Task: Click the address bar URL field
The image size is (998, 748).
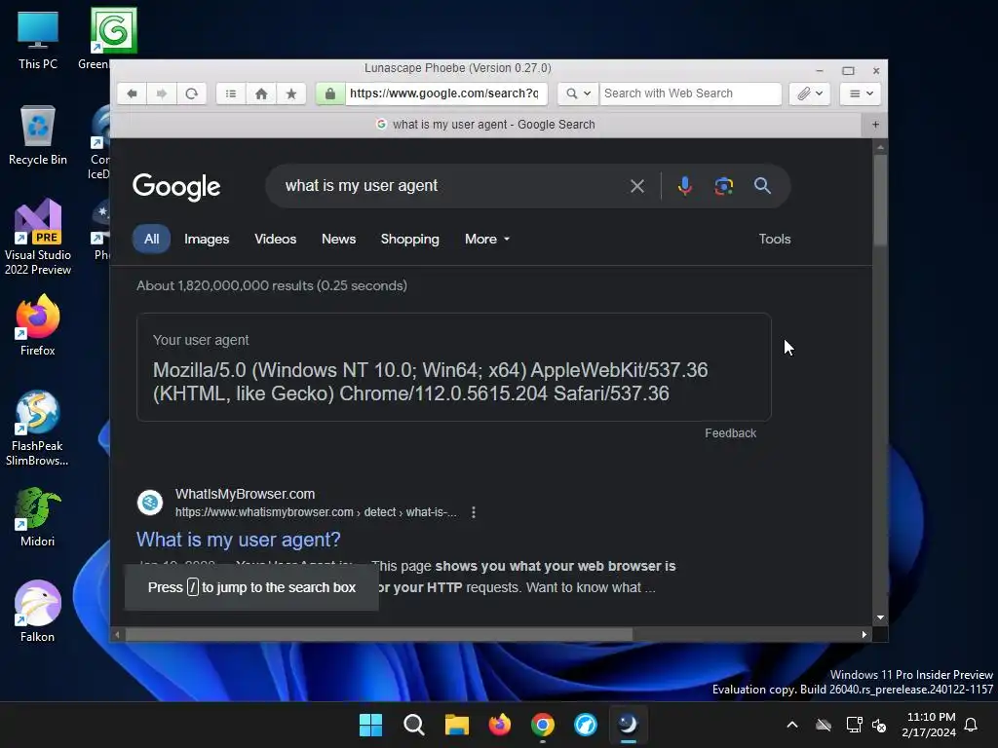Action: click(x=446, y=93)
